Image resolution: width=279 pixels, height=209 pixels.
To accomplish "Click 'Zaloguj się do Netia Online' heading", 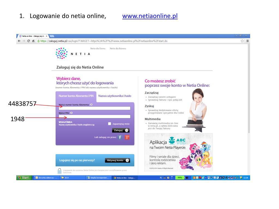I will pyautogui.click(x=80, y=67).
